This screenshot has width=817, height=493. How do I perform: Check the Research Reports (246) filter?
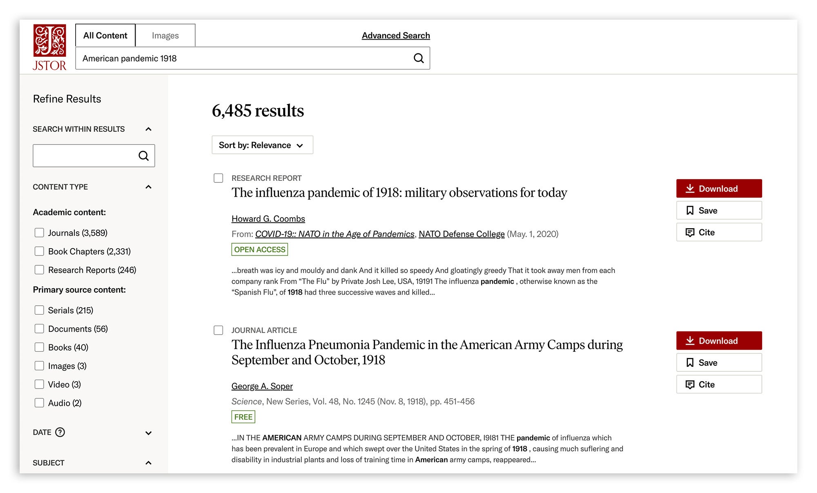(39, 270)
